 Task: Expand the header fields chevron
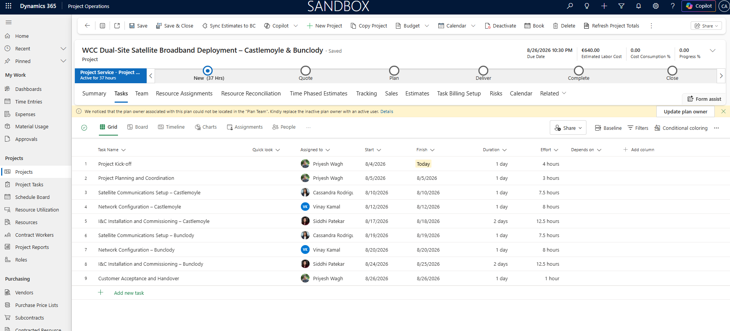click(x=712, y=50)
